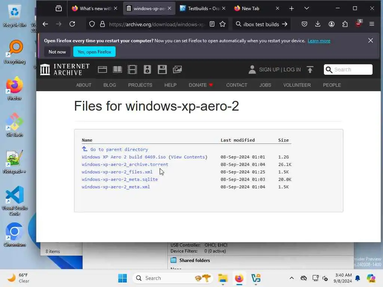This screenshot has height=287, width=383.
Task: Download windows-xp-aero-2_archive.torrent file
Action: [x=125, y=164]
